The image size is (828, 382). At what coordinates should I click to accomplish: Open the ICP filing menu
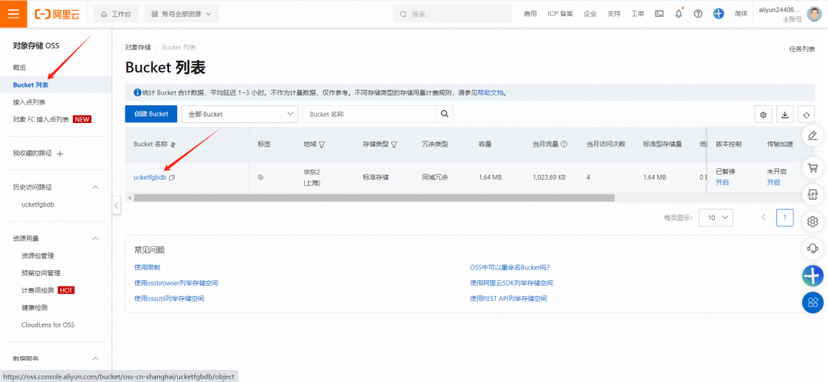[x=560, y=14]
